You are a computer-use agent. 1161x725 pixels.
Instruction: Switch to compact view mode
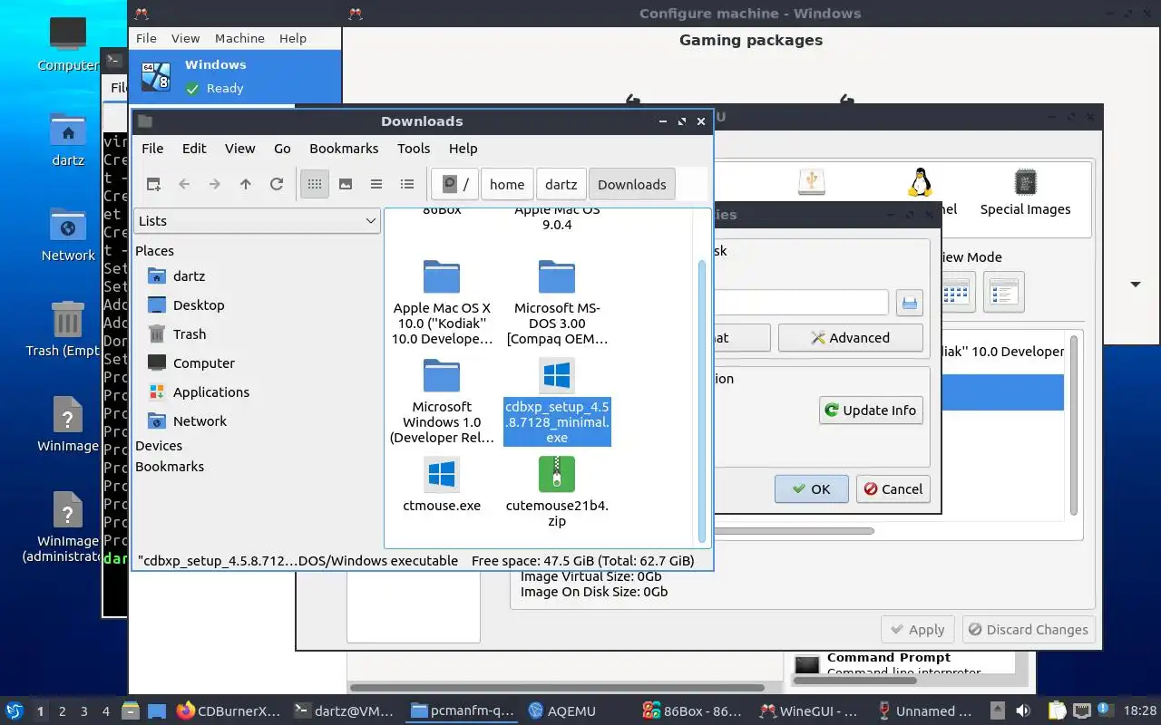point(376,184)
